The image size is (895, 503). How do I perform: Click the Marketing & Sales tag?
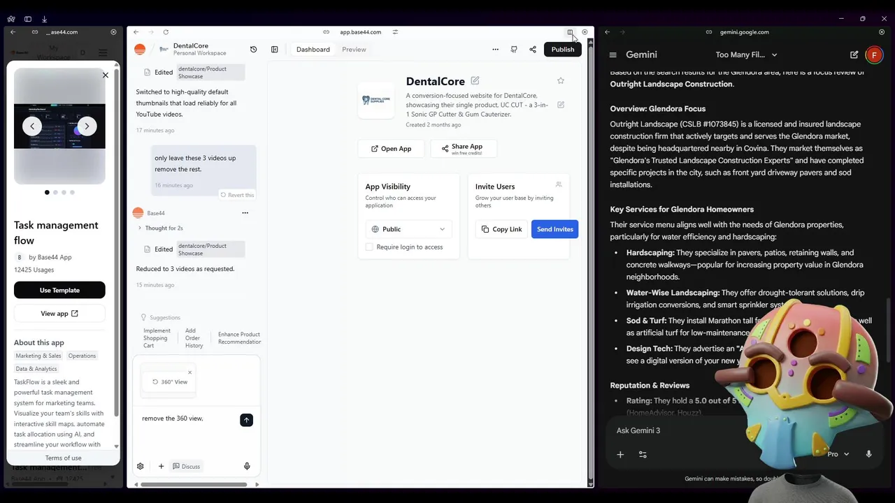[x=38, y=356]
